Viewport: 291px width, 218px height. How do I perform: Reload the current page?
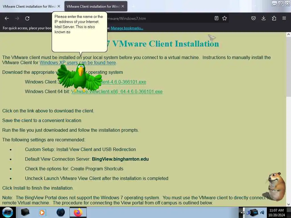pos(27,18)
